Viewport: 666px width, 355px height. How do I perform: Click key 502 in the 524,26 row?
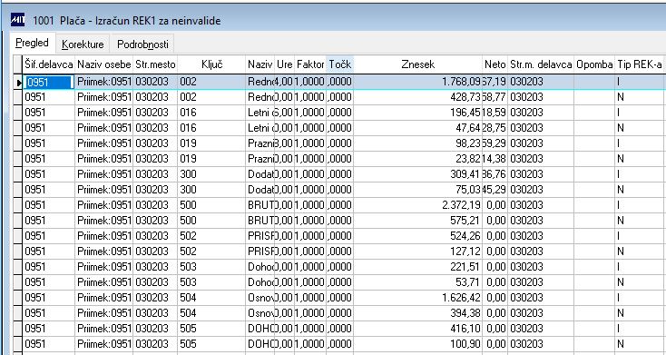(212, 236)
